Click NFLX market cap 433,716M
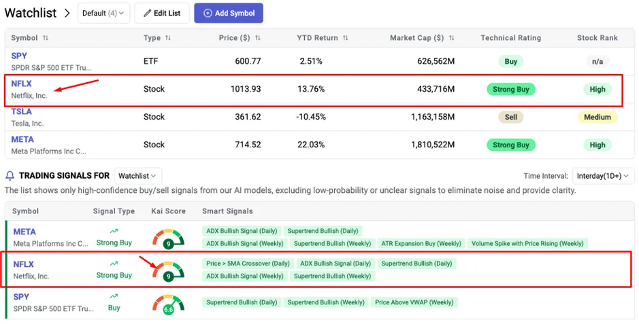 pos(436,89)
